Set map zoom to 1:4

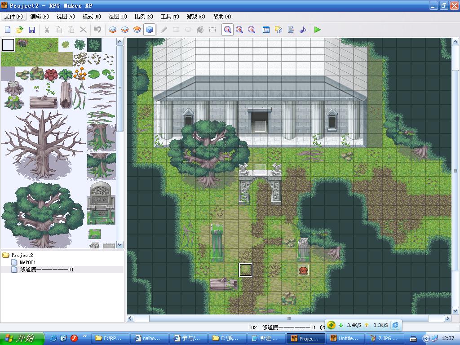click(x=252, y=30)
